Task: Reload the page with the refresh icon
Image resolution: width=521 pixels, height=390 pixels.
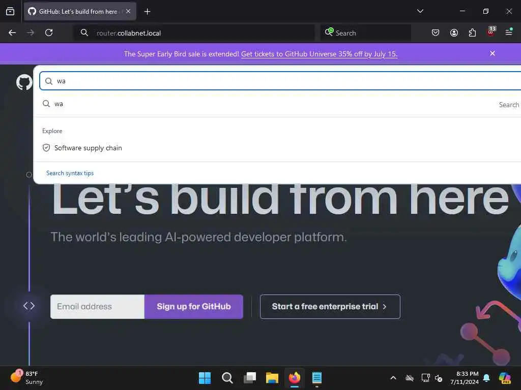Action: [x=49, y=32]
